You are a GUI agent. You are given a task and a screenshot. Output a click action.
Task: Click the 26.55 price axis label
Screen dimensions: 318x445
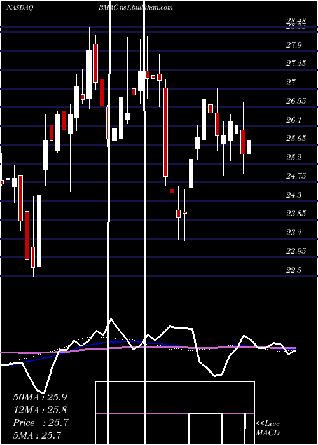(x=296, y=101)
